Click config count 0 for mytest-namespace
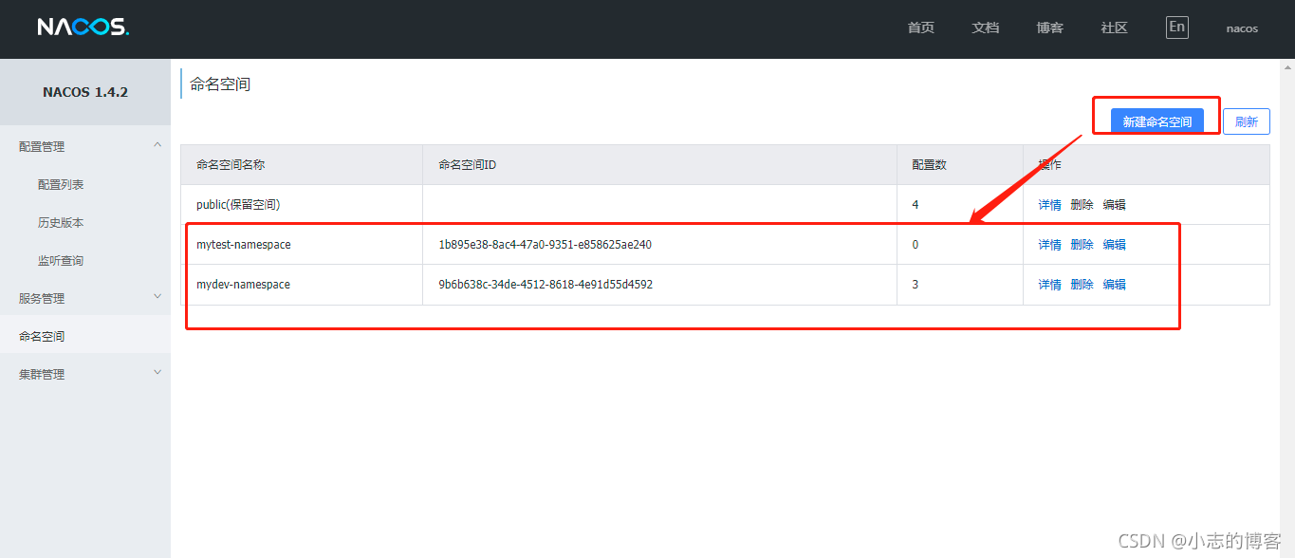Image resolution: width=1295 pixels, height=558 pixels. tap(916, 245)
